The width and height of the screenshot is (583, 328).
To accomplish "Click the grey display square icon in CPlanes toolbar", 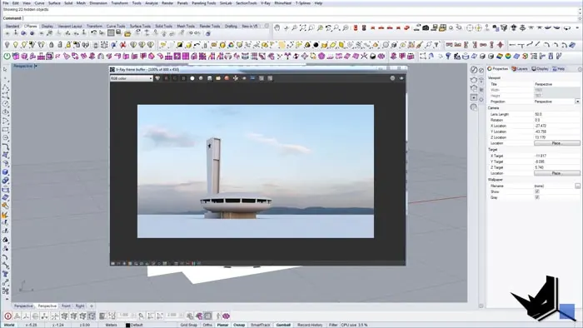I will tap(111, 33).
